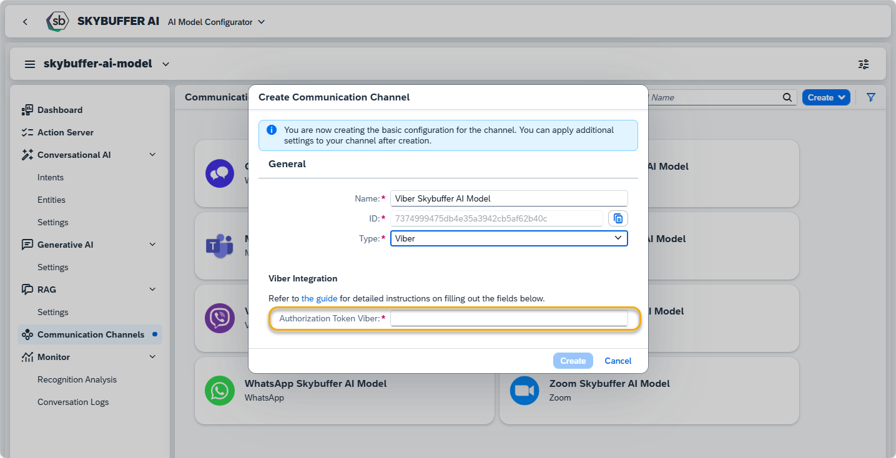
Task: Click the Viber channel icon behind dialog
Action: [220, 318]
